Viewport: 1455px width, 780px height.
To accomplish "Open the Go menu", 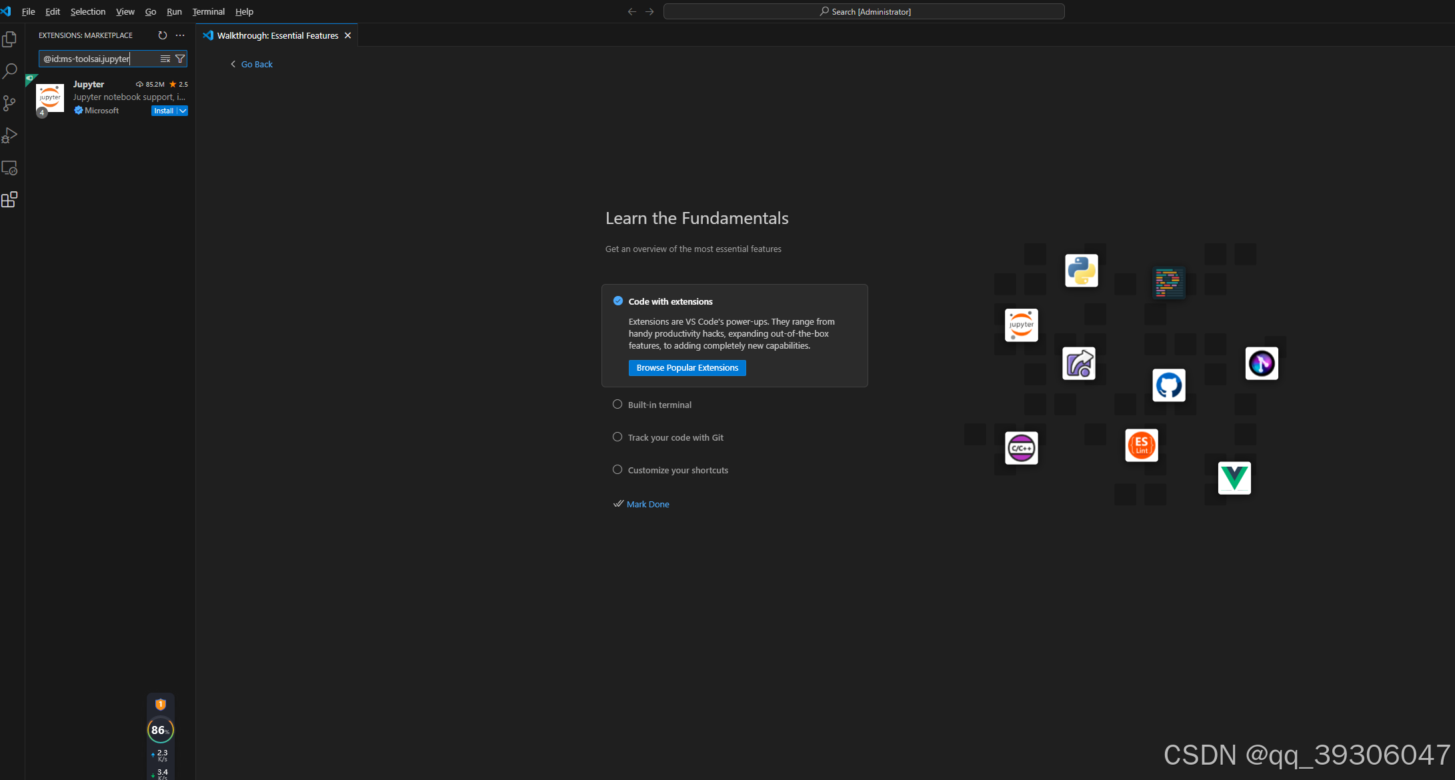I will point(151,11).
